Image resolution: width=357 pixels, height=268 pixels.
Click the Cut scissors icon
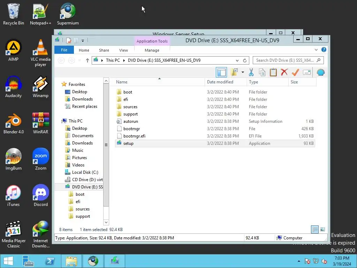pos(251,73)
